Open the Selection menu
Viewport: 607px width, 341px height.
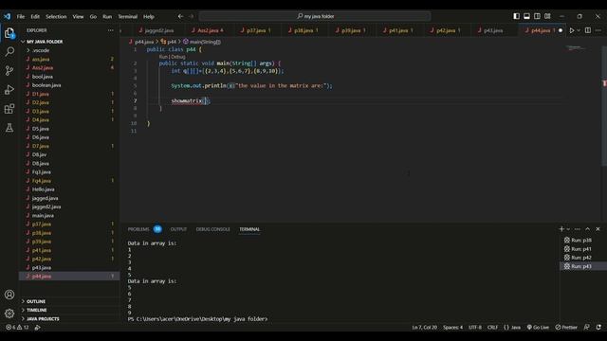click(56, 17)
